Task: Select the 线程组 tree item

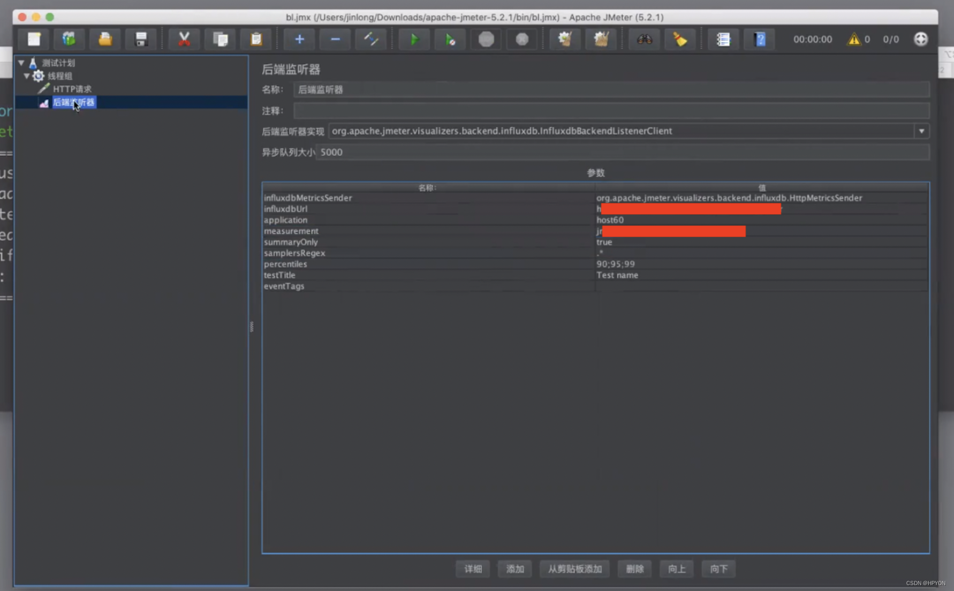Action: pyautogui.click(x=59, y=76)
